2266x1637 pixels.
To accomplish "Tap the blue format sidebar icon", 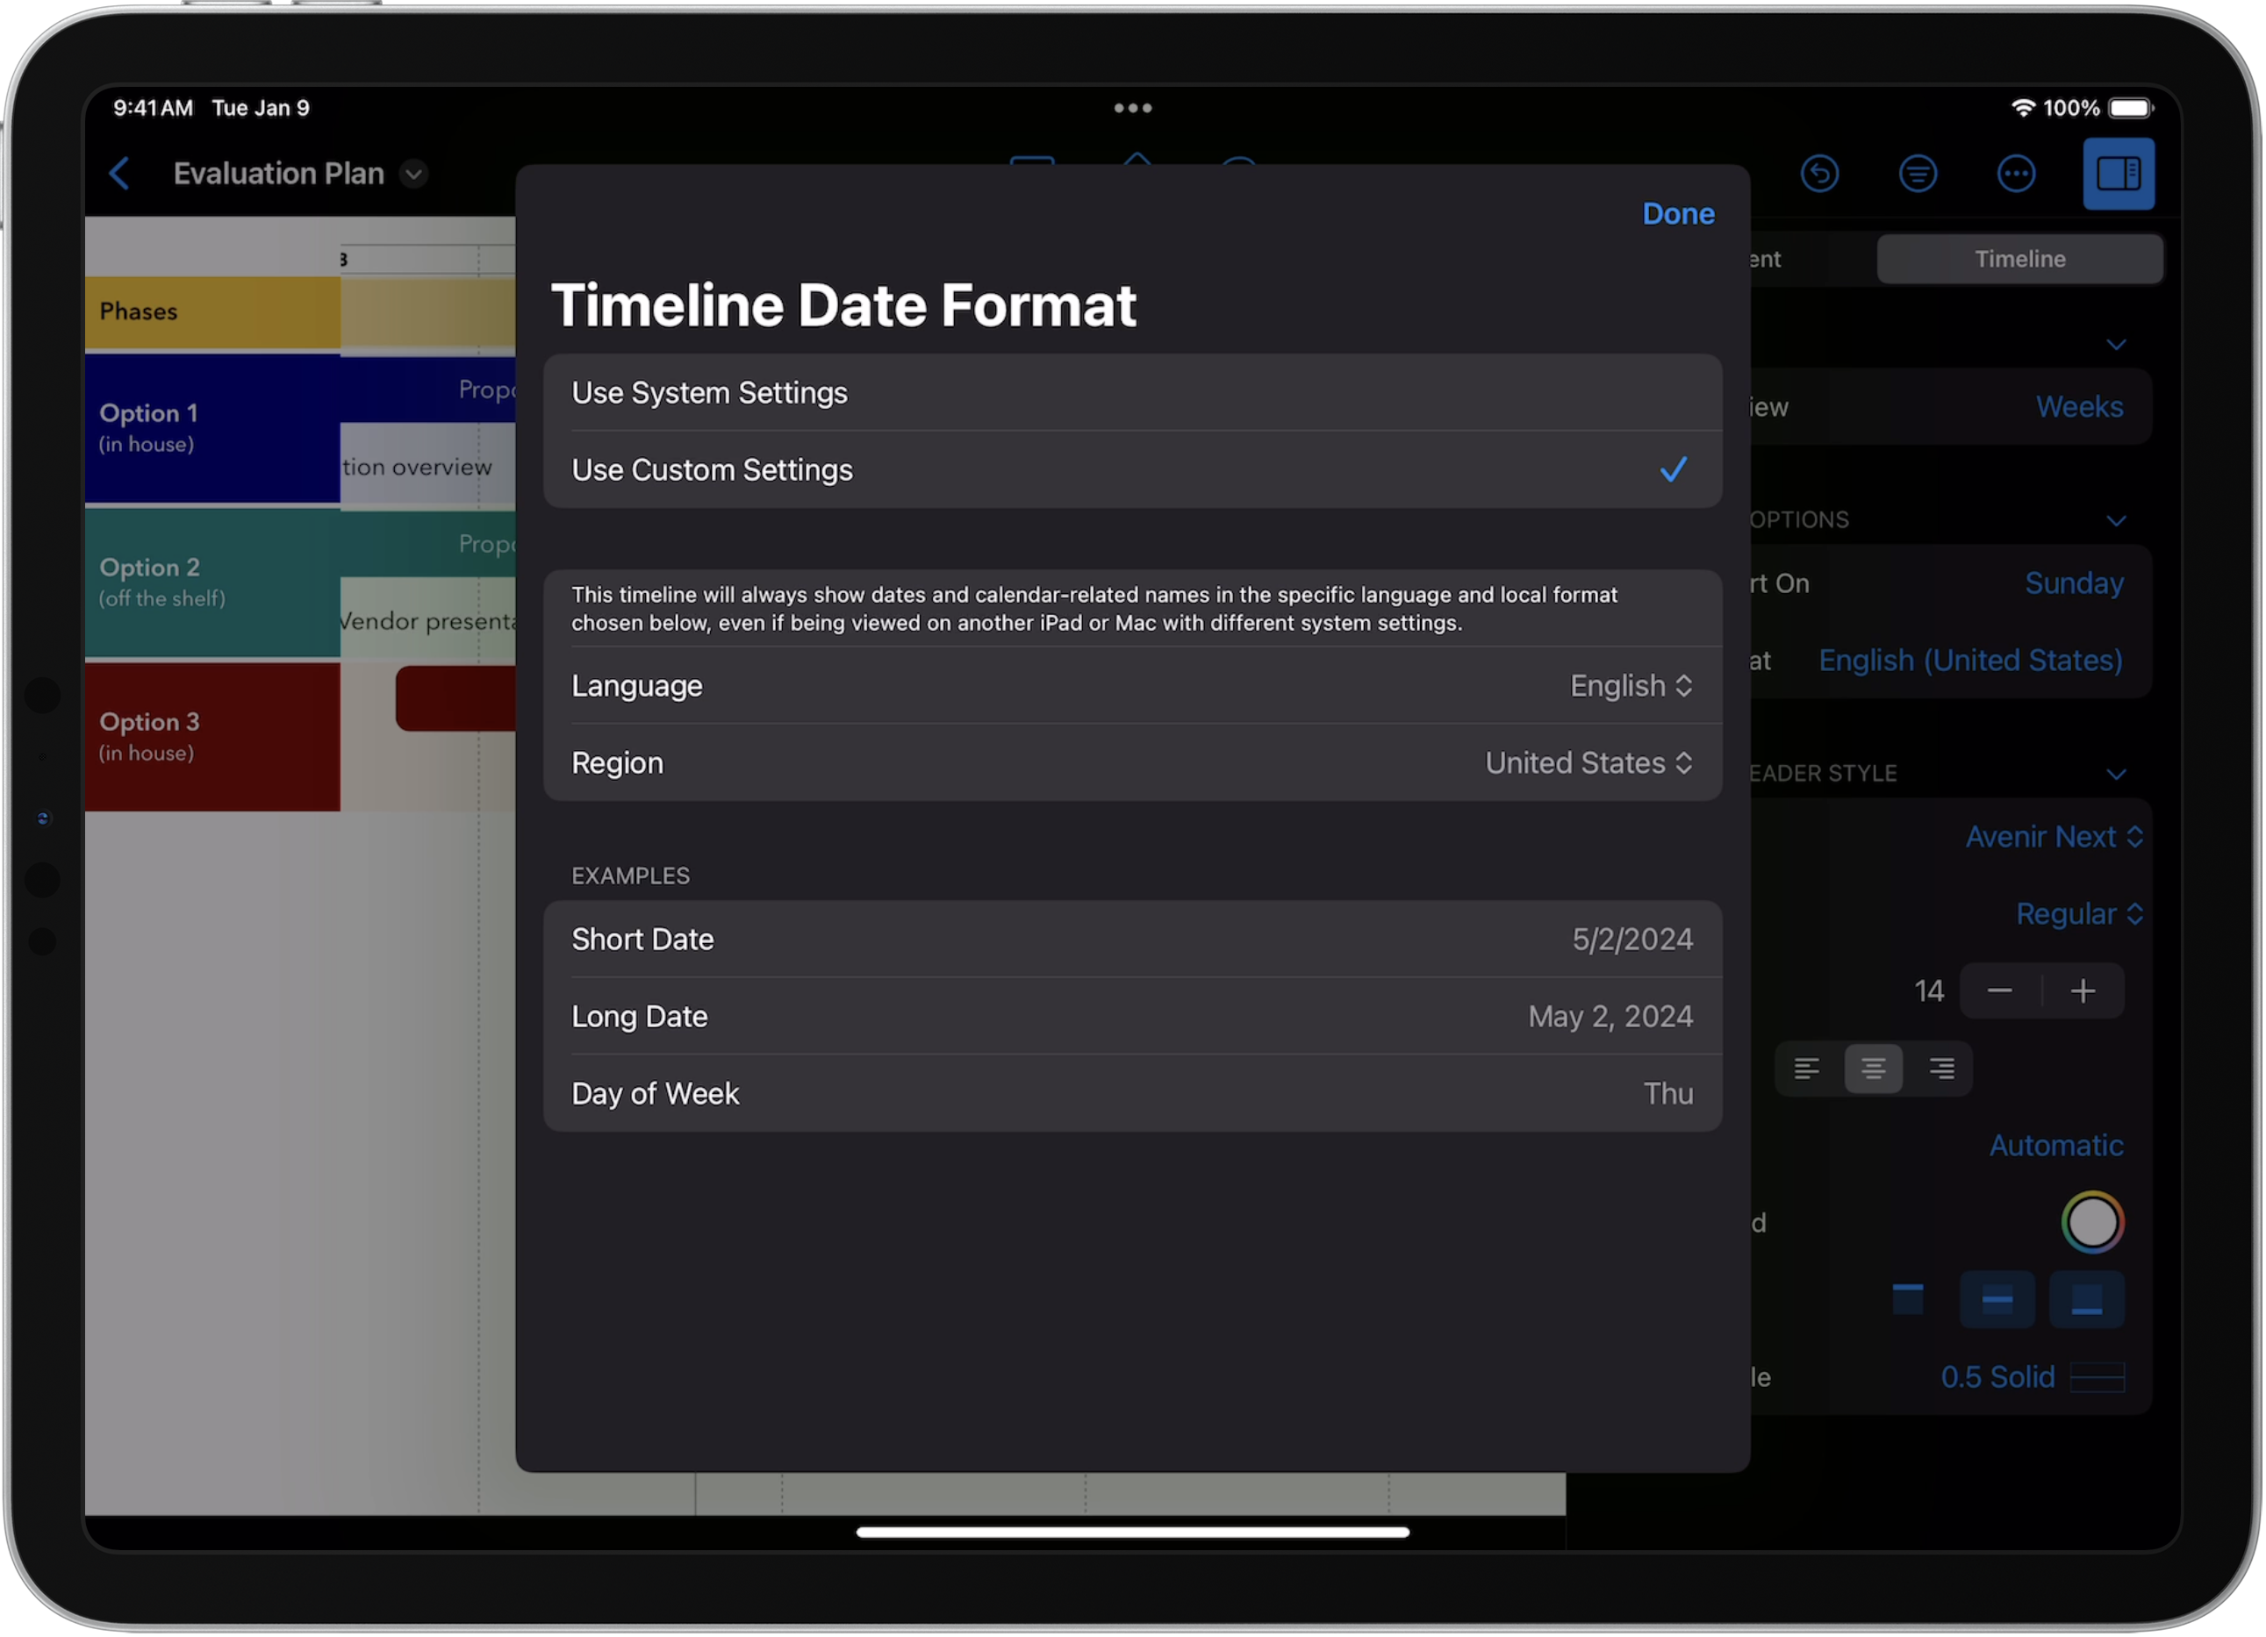I will click(x=2119, y=174).
